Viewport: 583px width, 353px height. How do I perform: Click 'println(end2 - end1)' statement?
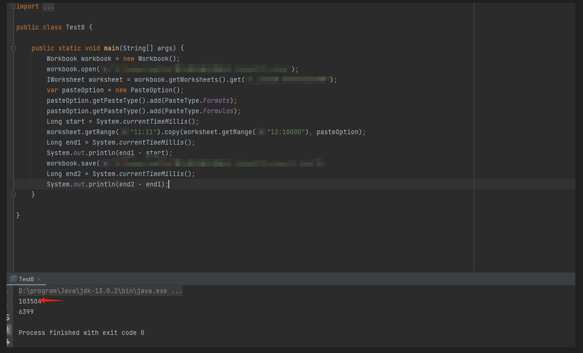[127, 184]
